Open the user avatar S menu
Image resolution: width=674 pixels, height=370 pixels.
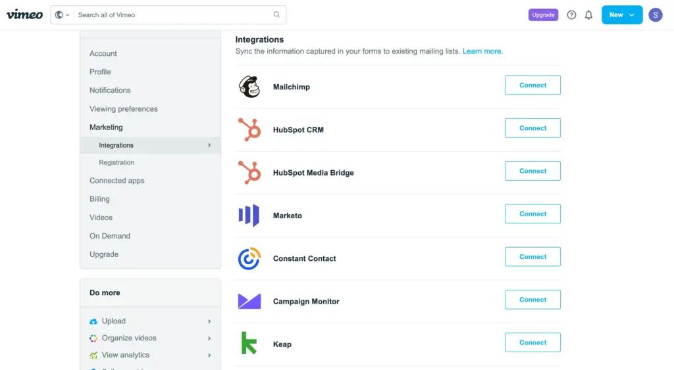655,15
